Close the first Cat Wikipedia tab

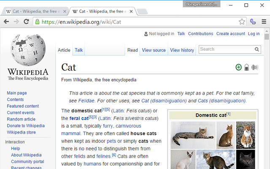[x=65, y=11]
